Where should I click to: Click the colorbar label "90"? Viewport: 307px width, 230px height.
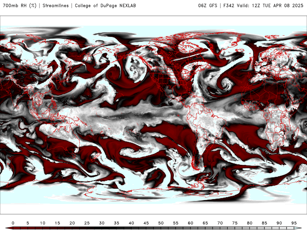pyautogui.click(x=279, y=223)
